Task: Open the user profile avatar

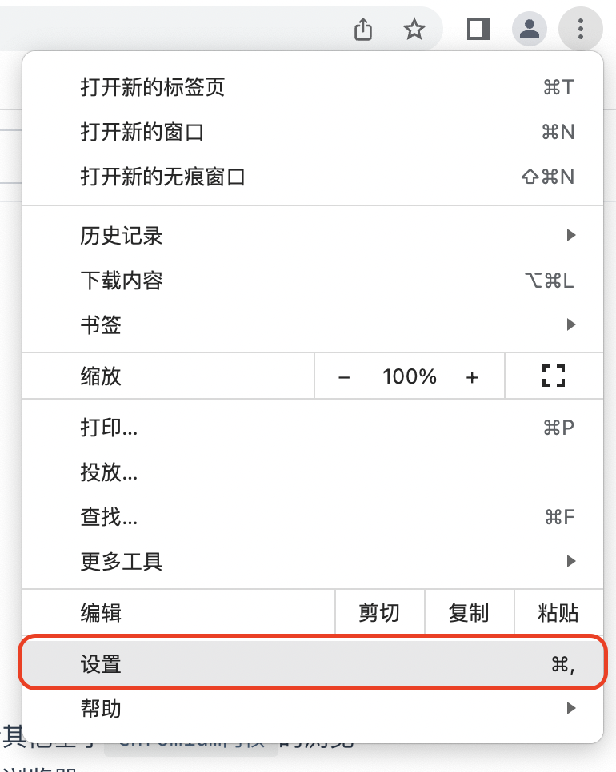Action: click(530, 30)
